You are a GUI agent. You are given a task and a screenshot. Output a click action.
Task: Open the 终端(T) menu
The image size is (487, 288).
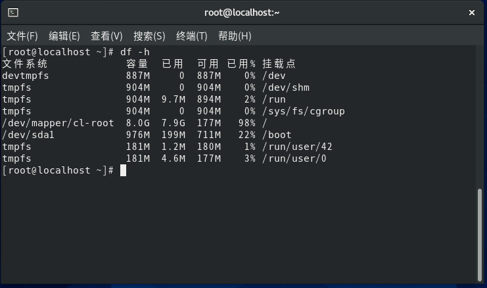tap(192, 36)
